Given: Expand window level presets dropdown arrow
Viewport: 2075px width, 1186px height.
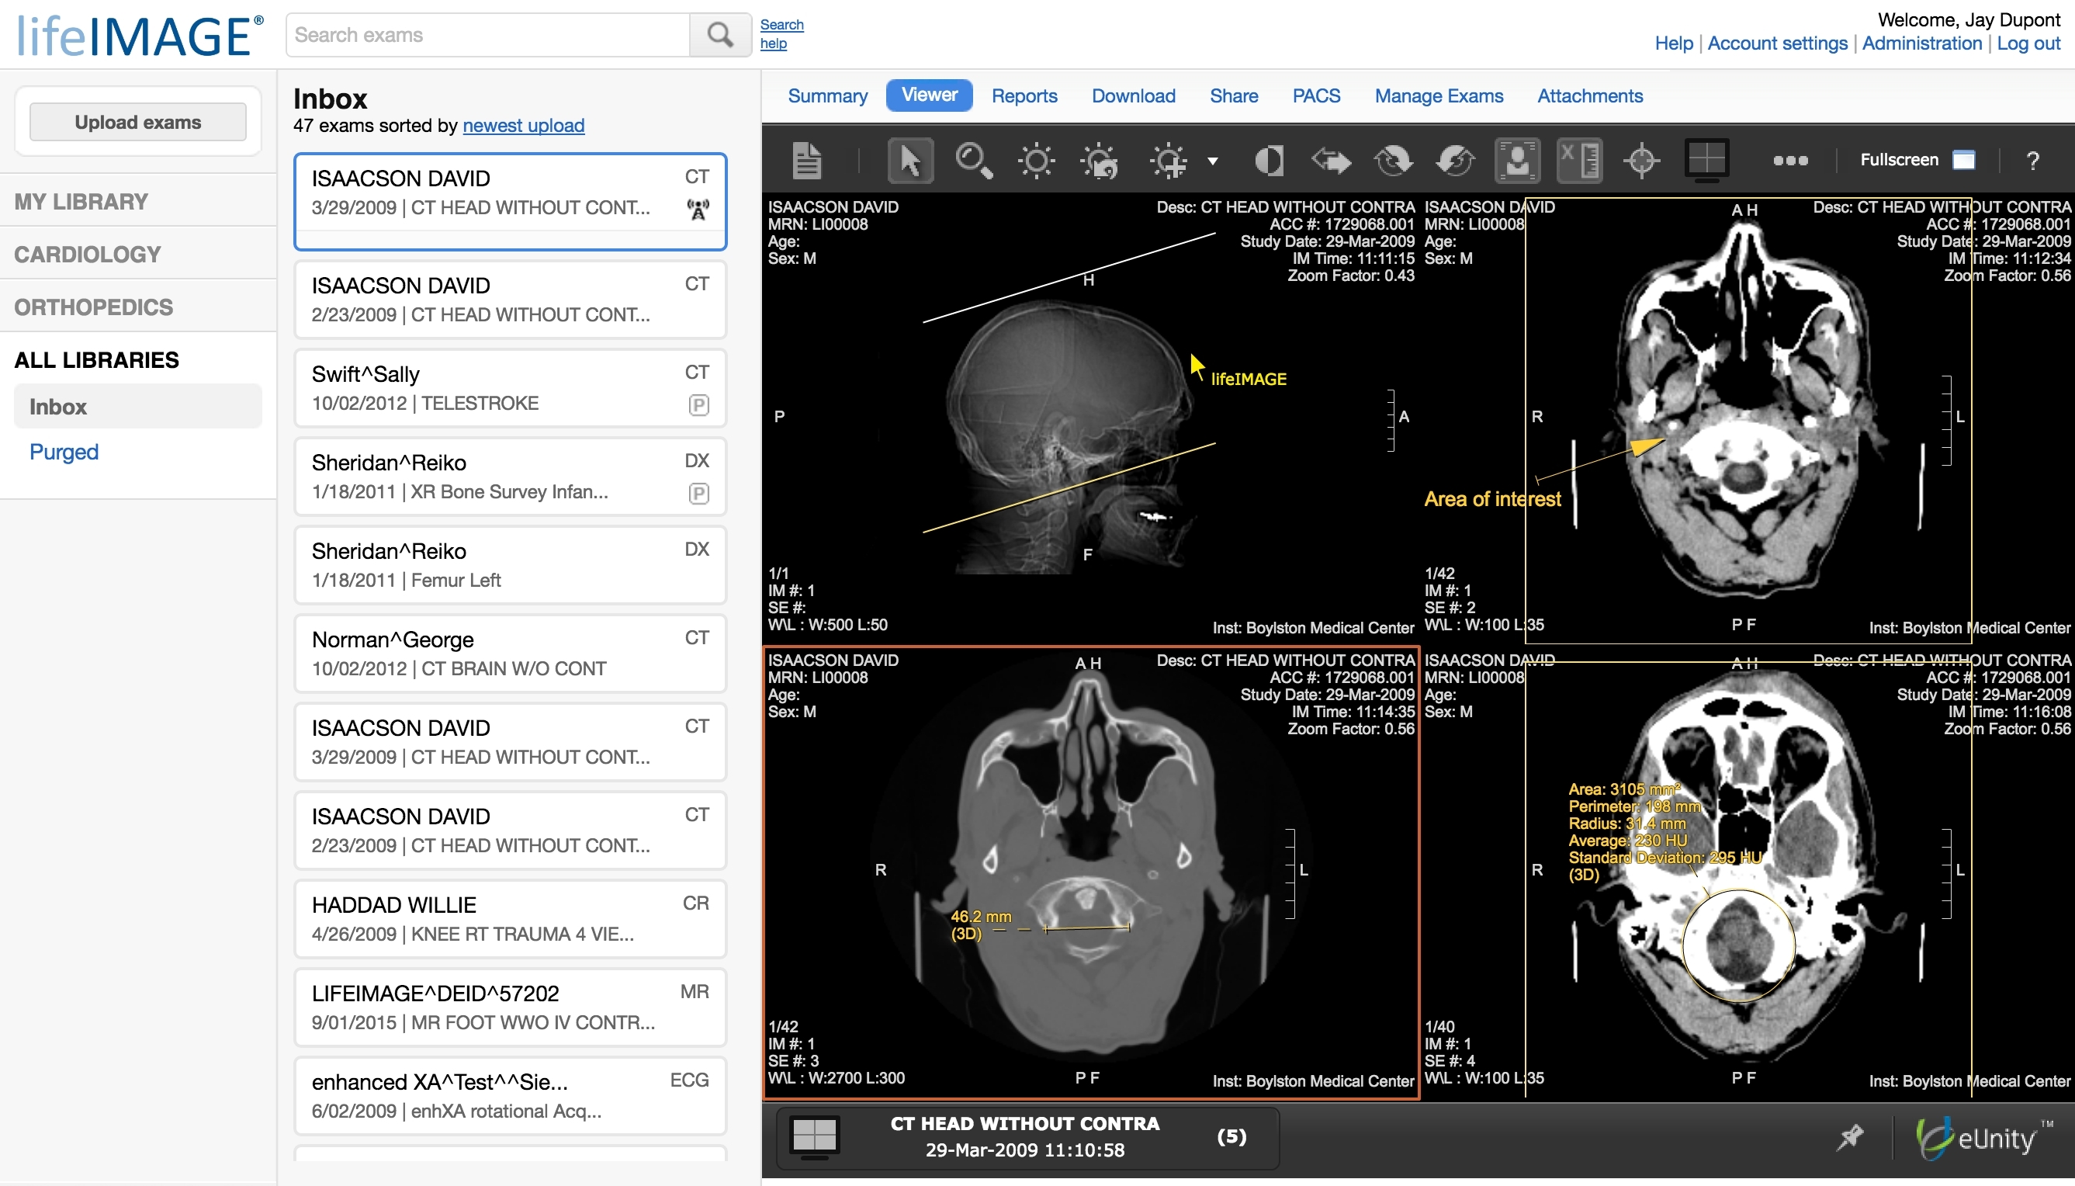Looking at the screenshot, I should [1213, 161].
